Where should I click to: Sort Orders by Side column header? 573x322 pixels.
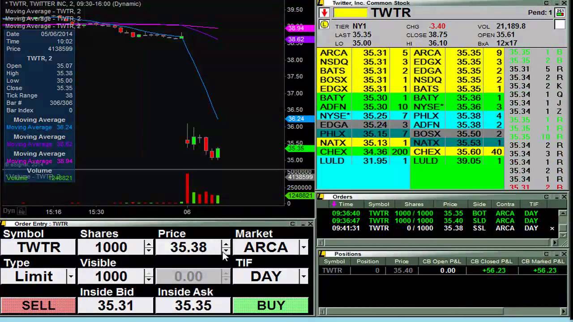coord(479,204)
